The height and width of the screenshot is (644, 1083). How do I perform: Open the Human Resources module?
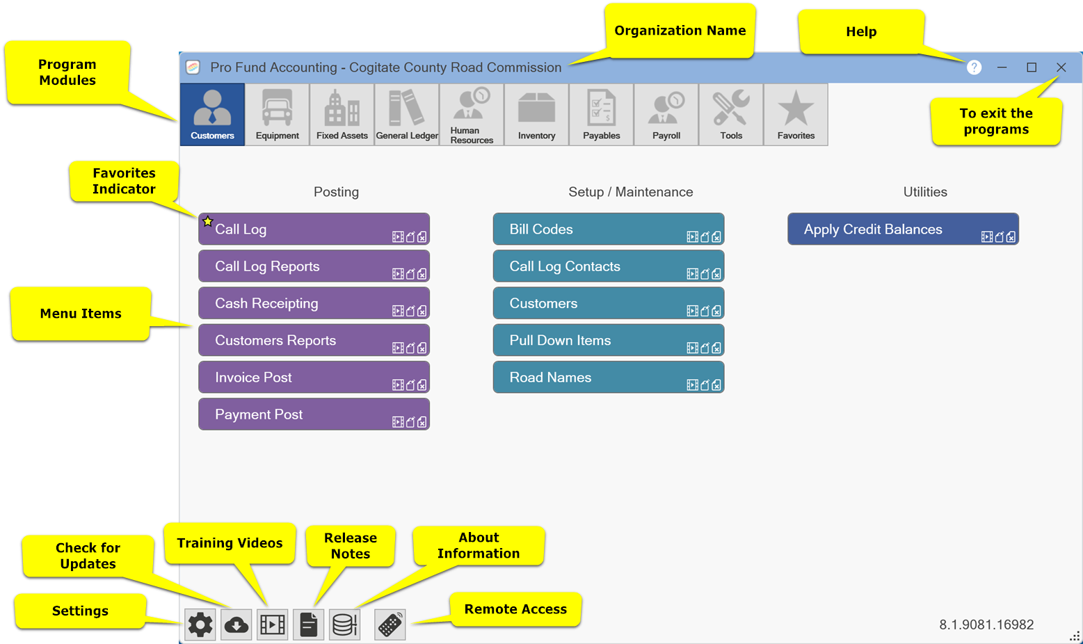[472, 115]
